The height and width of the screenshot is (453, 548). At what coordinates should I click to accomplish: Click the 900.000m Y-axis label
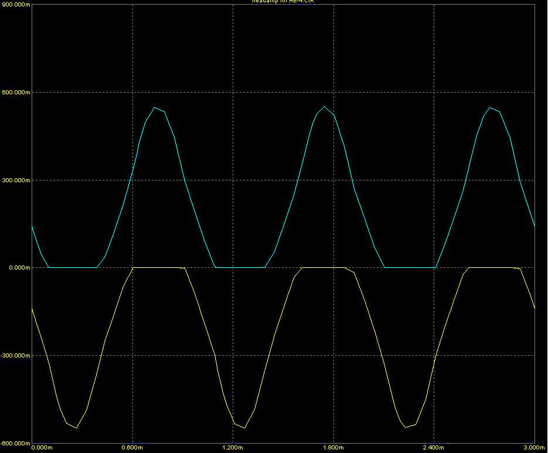click(x=15, y=4)
